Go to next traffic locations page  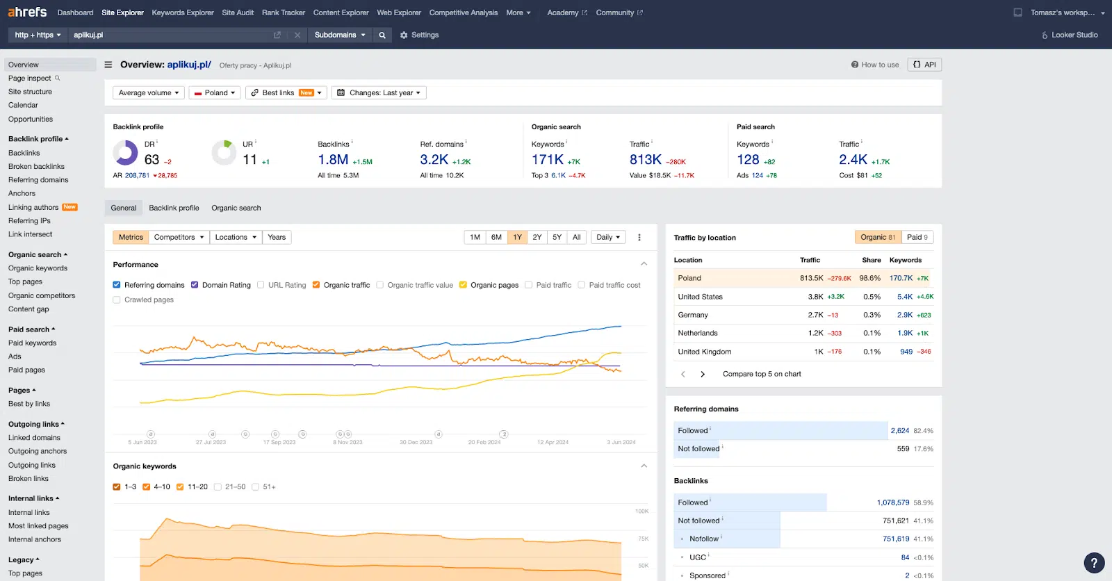pyautogui.click(x=703, y=374)
